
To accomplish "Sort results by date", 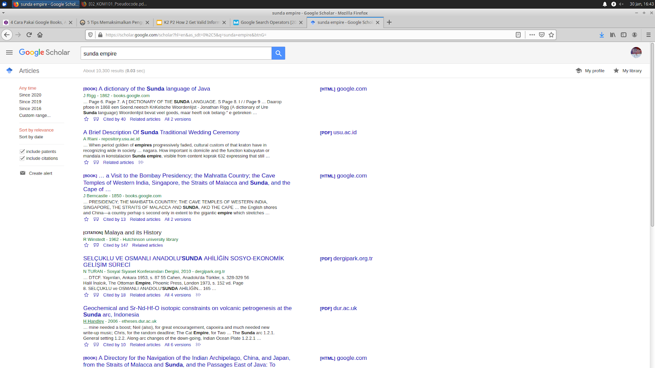I will (x=31, y=137).
